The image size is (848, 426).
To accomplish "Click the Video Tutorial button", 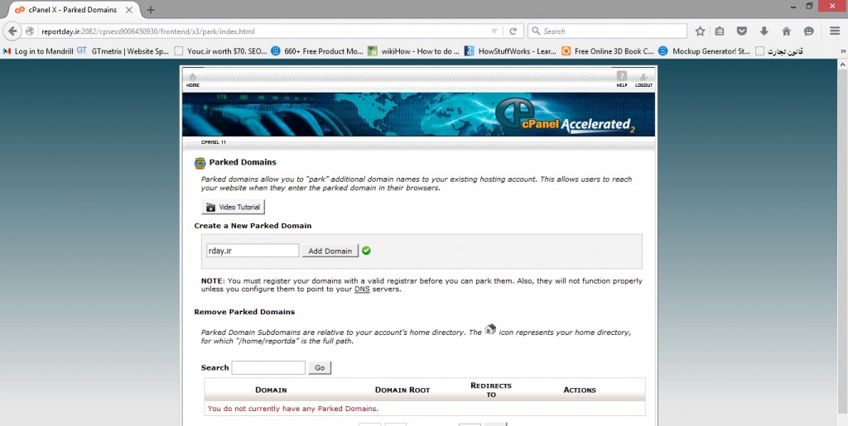I will coord(233,207).
